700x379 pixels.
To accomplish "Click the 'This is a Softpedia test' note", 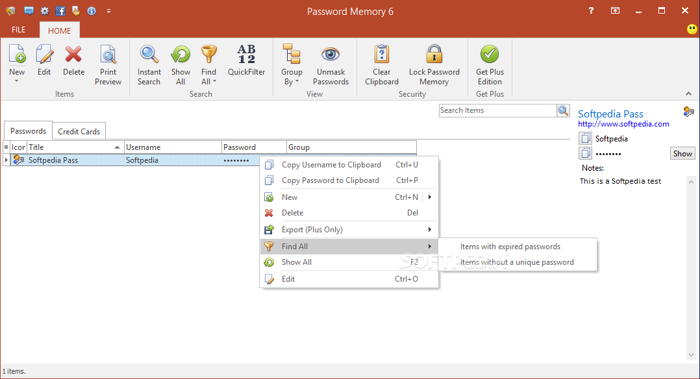I will pos(620,181).
